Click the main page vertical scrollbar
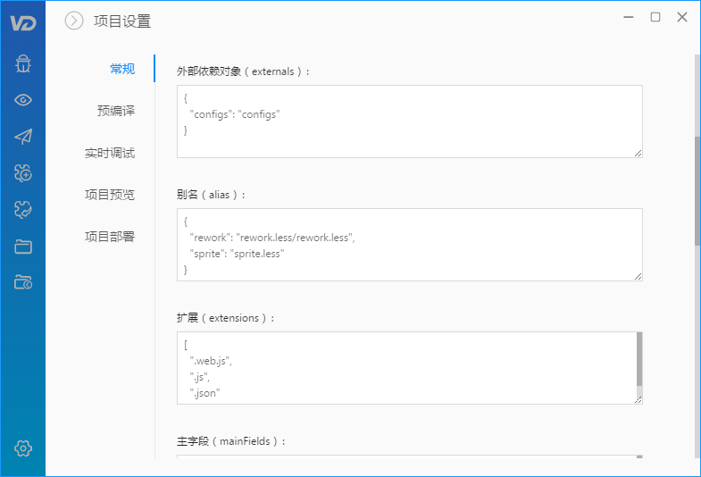701x477 pixels. pyautogui.click(x=697, y=191)
